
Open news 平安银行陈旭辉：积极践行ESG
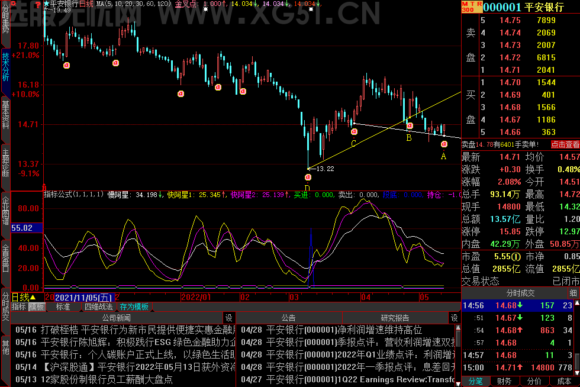click(125, 342)
